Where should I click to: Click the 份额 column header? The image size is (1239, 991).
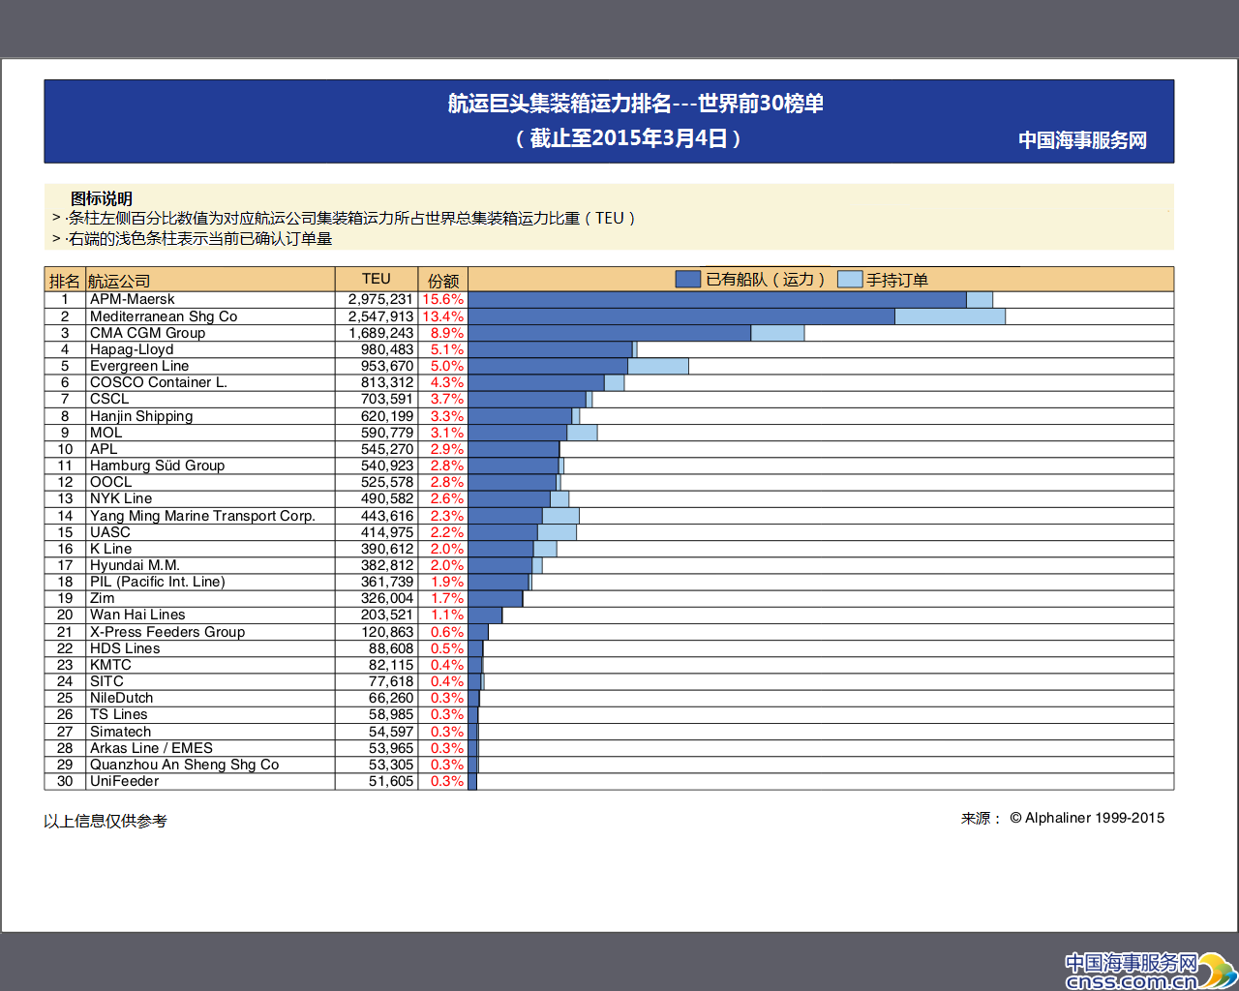(443, 281)
